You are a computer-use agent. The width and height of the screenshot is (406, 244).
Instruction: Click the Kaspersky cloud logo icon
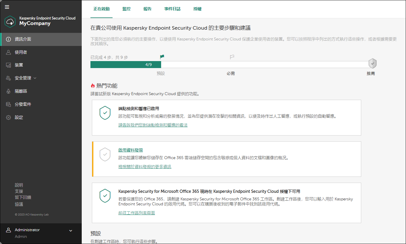coord(10,22)
